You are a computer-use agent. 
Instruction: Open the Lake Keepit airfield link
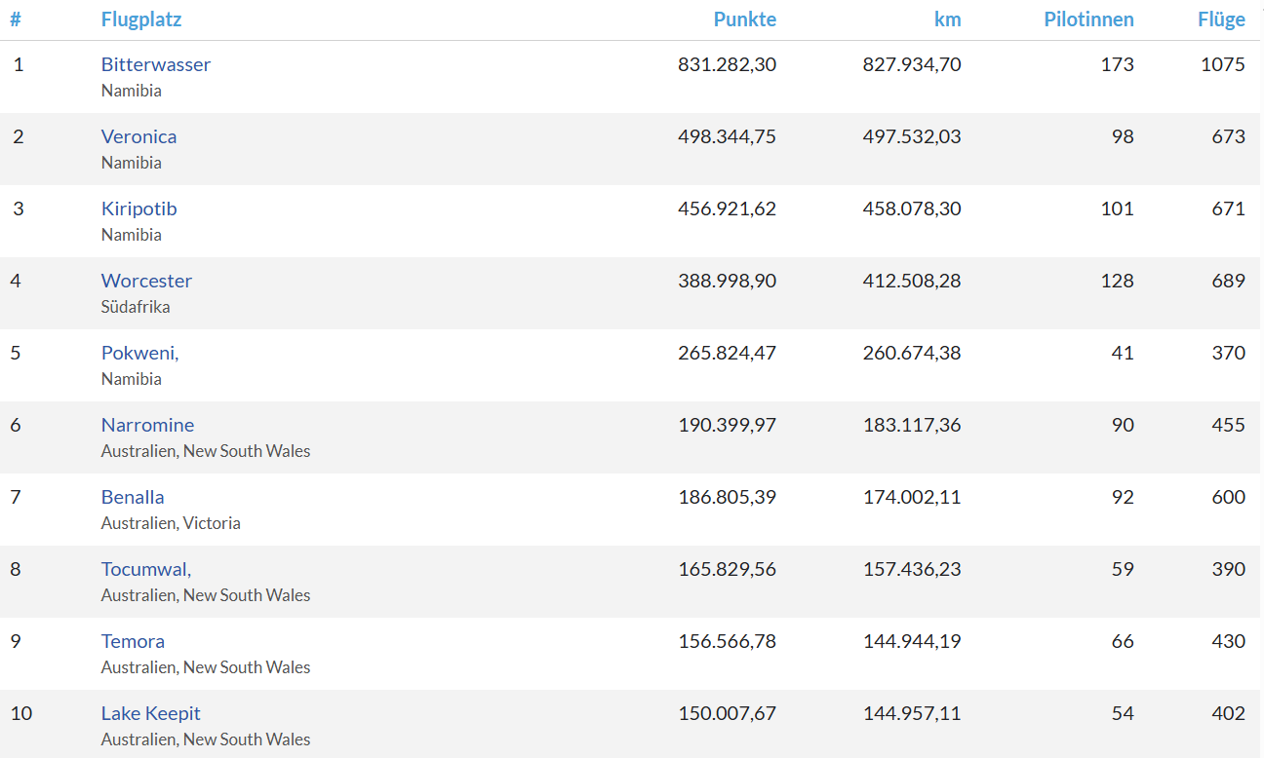[x=150, y=713]
